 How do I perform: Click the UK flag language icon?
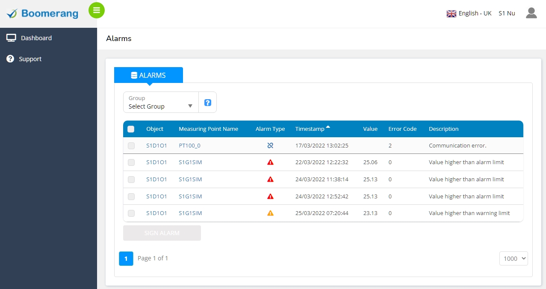451,14
